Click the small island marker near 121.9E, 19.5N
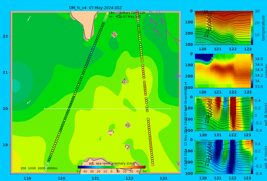 [x=128, y=125]
